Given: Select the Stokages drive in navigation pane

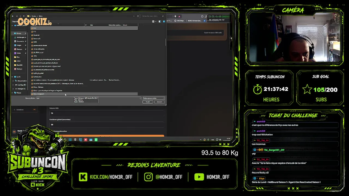Looking at the screenshot, I should (21, 89).
